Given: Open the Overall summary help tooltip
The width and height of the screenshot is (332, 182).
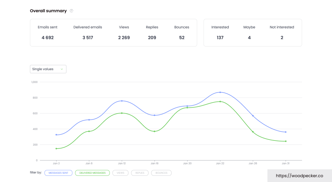Looking at the screenshot, I should [x=71, y=11].
